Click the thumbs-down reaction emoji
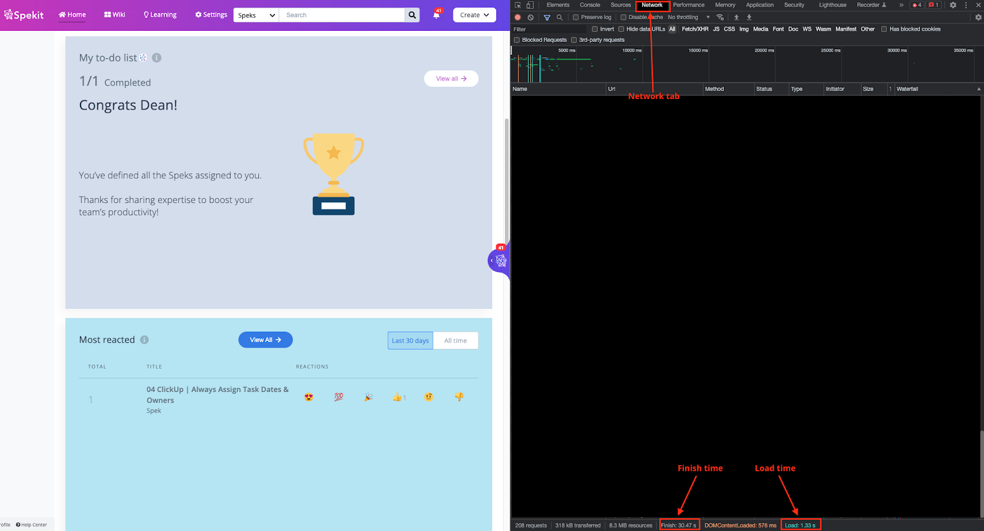 (459, 397)
